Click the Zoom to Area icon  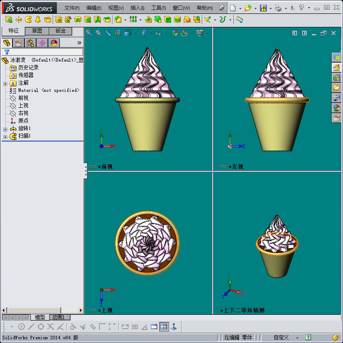(x=99, y=33)
